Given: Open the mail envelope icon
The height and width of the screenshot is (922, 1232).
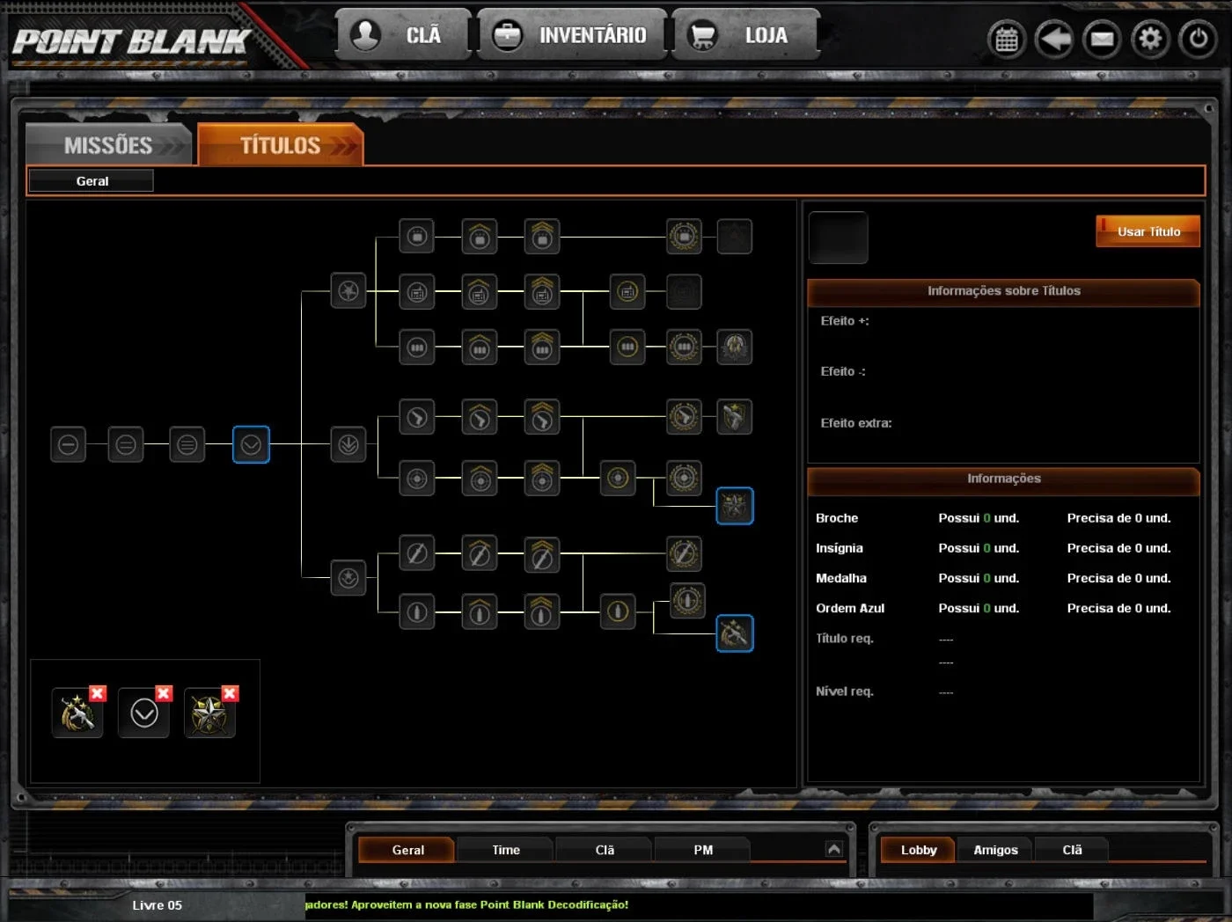Looking at the screenshot, I should point(1102,39).
